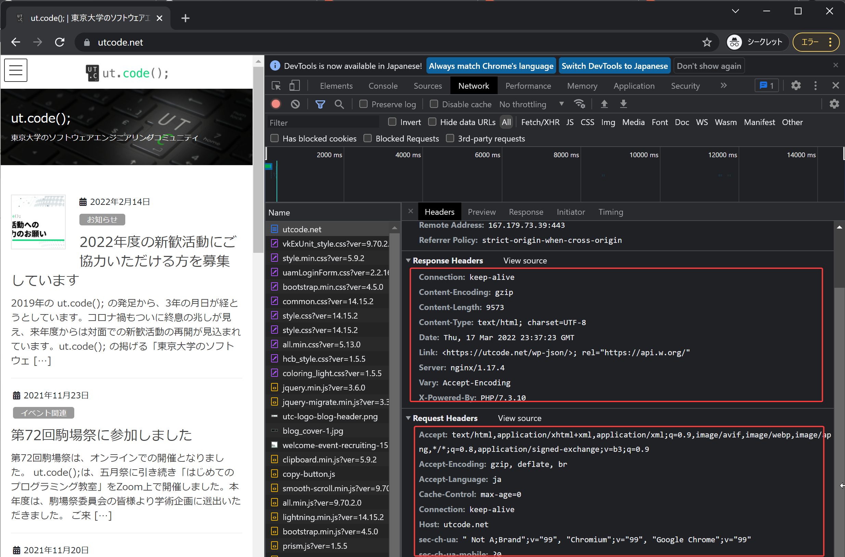The width and height of the screenshot is (845, 557).
Task: Check Disable cache
Action: pos(434,104)
